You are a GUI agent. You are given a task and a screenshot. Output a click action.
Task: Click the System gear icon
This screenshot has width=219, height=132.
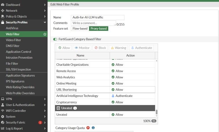coord(3,116)
